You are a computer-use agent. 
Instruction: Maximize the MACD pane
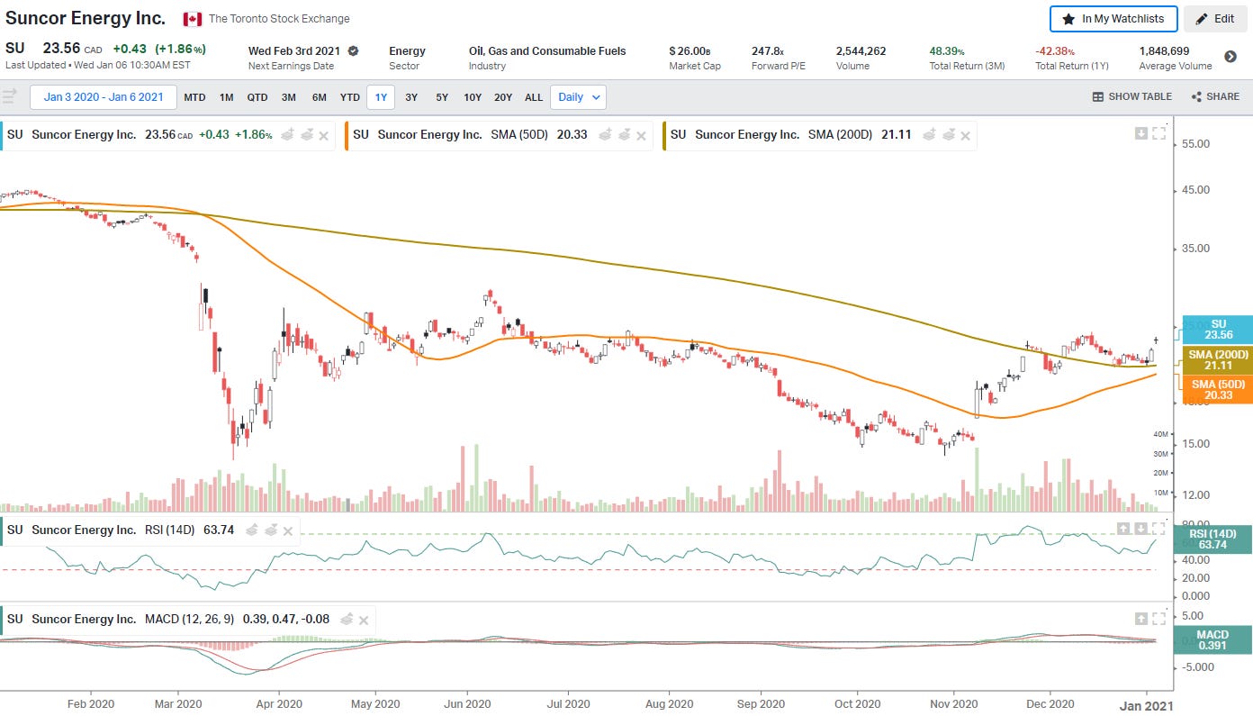(x=1158, y=618)
